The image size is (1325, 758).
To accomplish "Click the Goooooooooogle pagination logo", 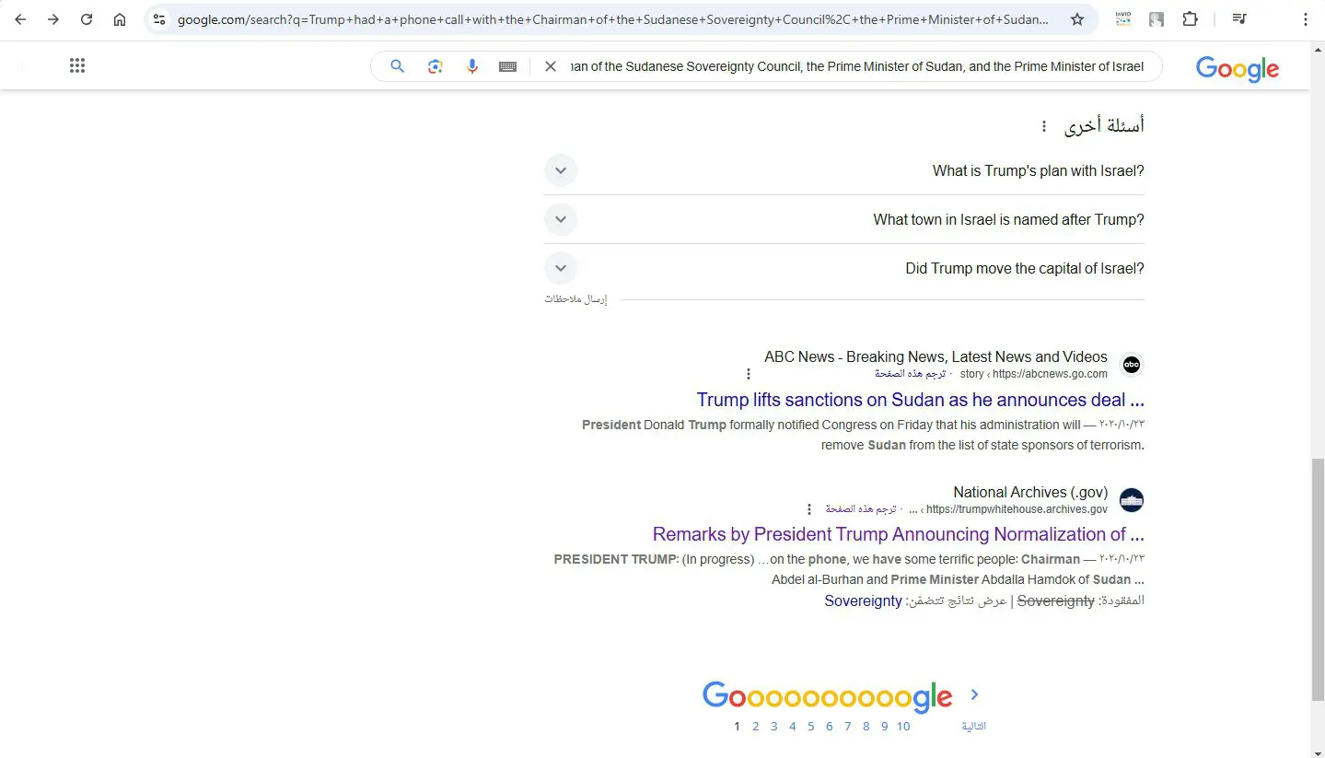I will click(x=827, y=696).
